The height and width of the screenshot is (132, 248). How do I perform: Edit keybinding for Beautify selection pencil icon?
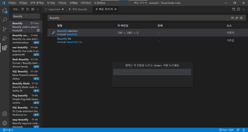53,33
